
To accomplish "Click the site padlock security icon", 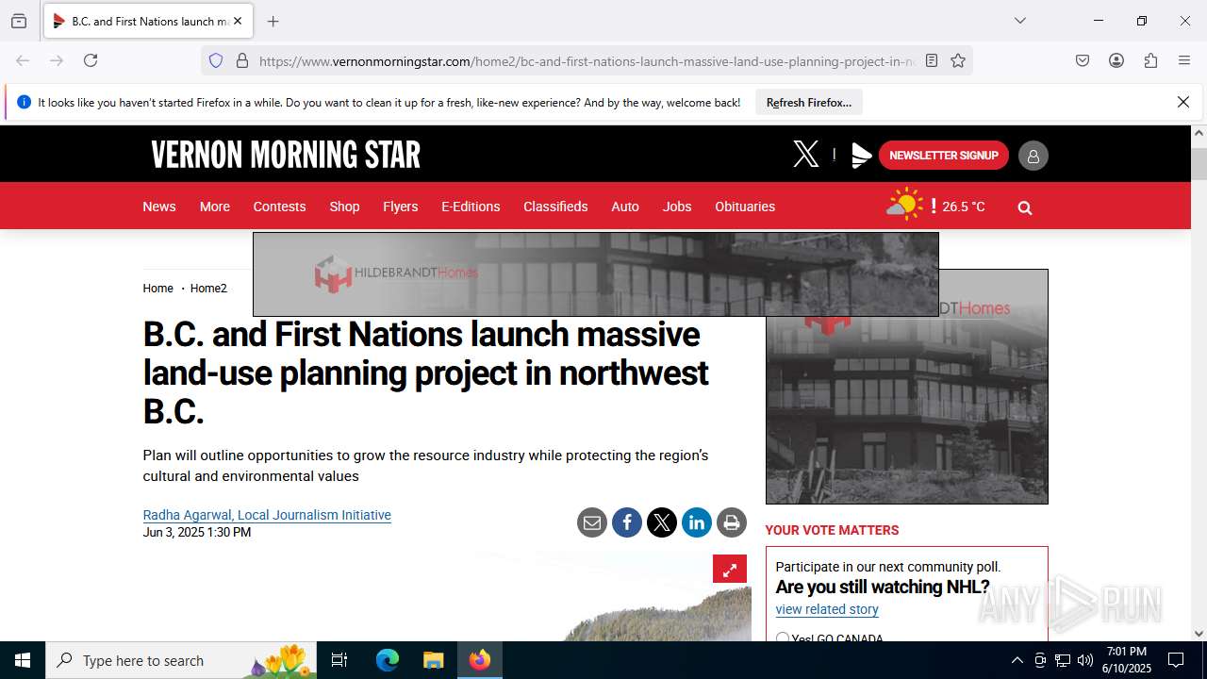I will 242,60.
